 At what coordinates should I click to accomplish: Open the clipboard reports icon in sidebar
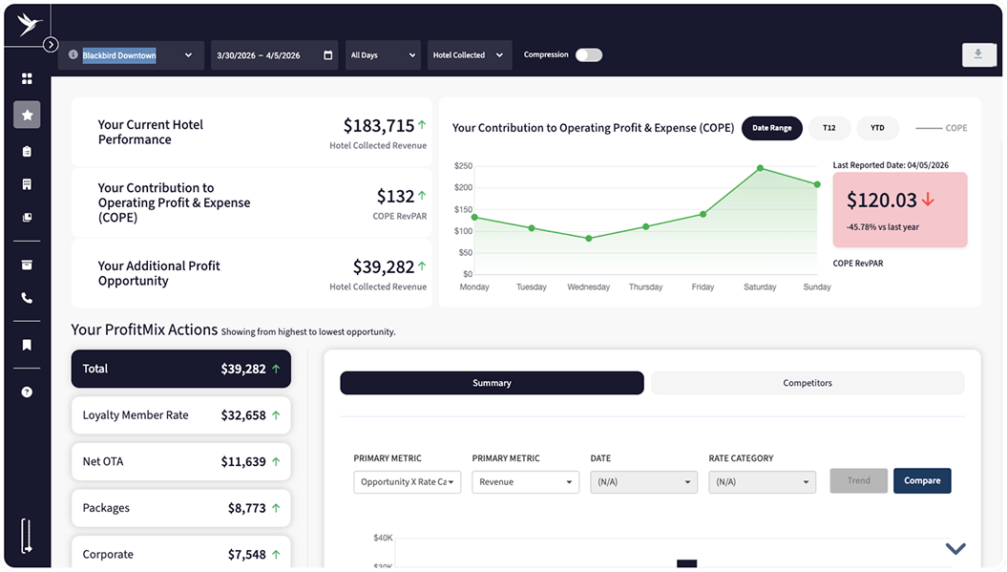click(x=27, y=151)
